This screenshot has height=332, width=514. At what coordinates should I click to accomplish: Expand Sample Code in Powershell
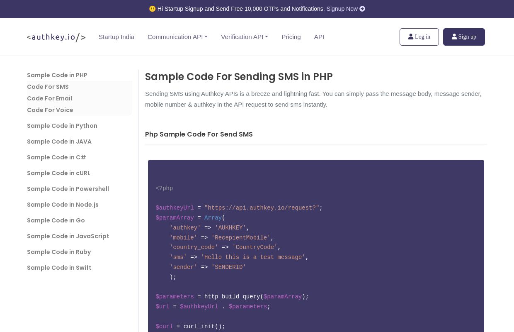point(68,189)
